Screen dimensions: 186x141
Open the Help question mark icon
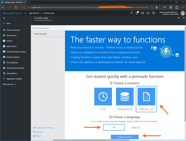pyautogui.click(x=154, y=13)
